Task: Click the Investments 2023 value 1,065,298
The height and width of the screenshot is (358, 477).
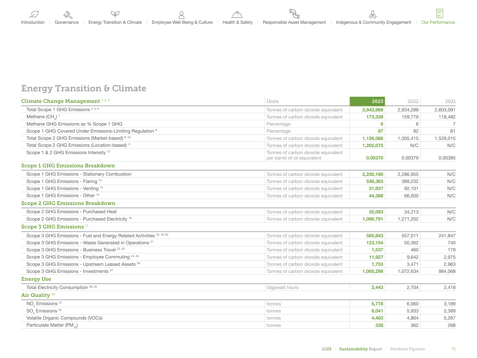Action: 373,271
